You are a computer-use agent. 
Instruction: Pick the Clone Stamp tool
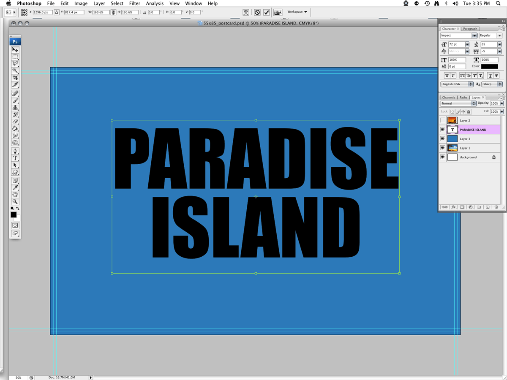pyautogui.click(x=15, y=108)
